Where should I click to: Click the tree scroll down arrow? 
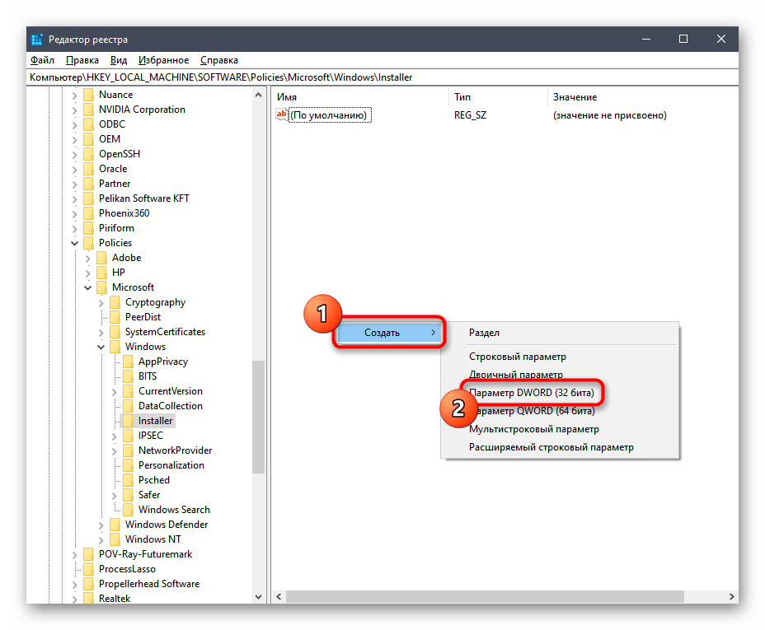(259, 597)
